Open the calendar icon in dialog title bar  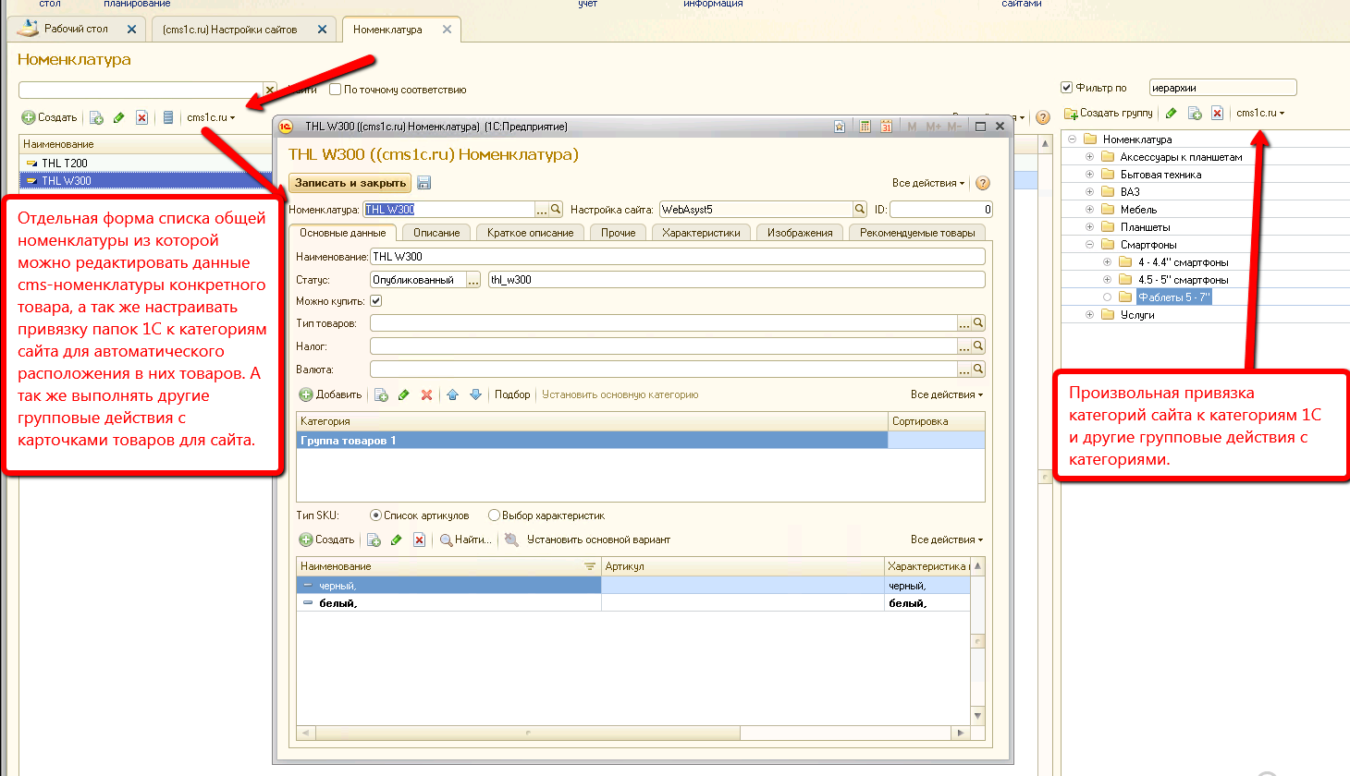point(886,127)
